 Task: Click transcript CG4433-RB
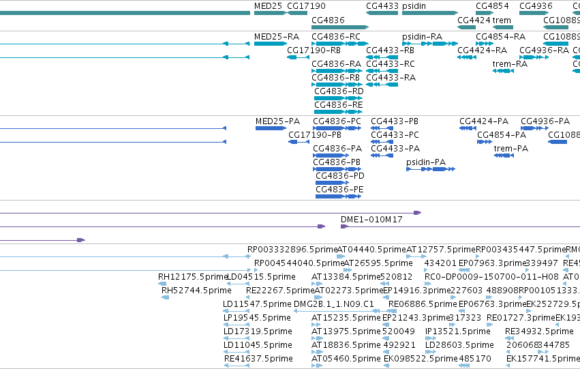click(390, 50)
